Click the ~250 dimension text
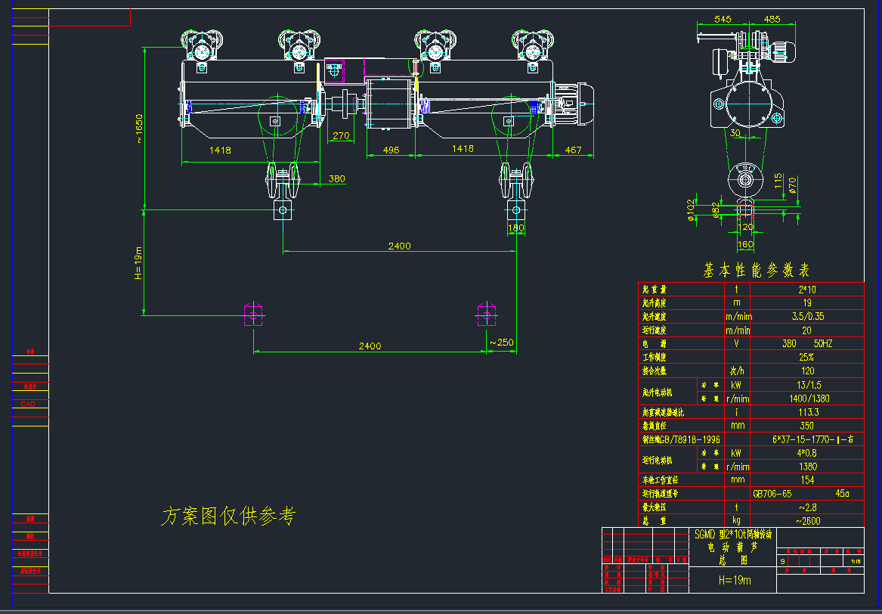 pos(501,343)
